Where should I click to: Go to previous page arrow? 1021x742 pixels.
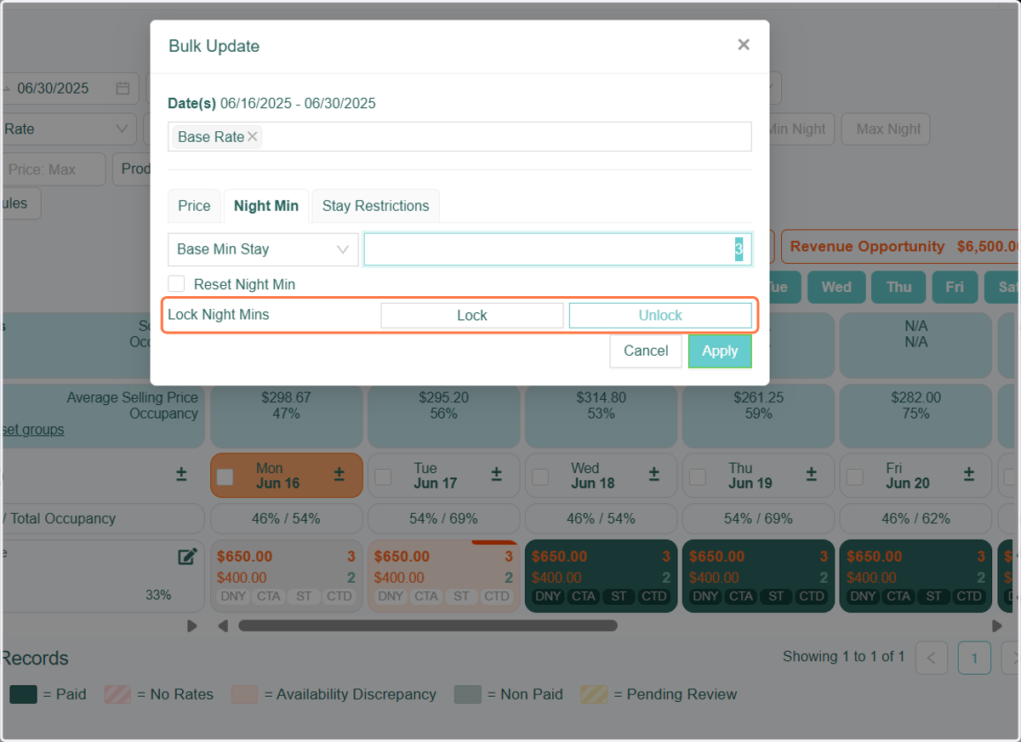(x=932, y=658)
